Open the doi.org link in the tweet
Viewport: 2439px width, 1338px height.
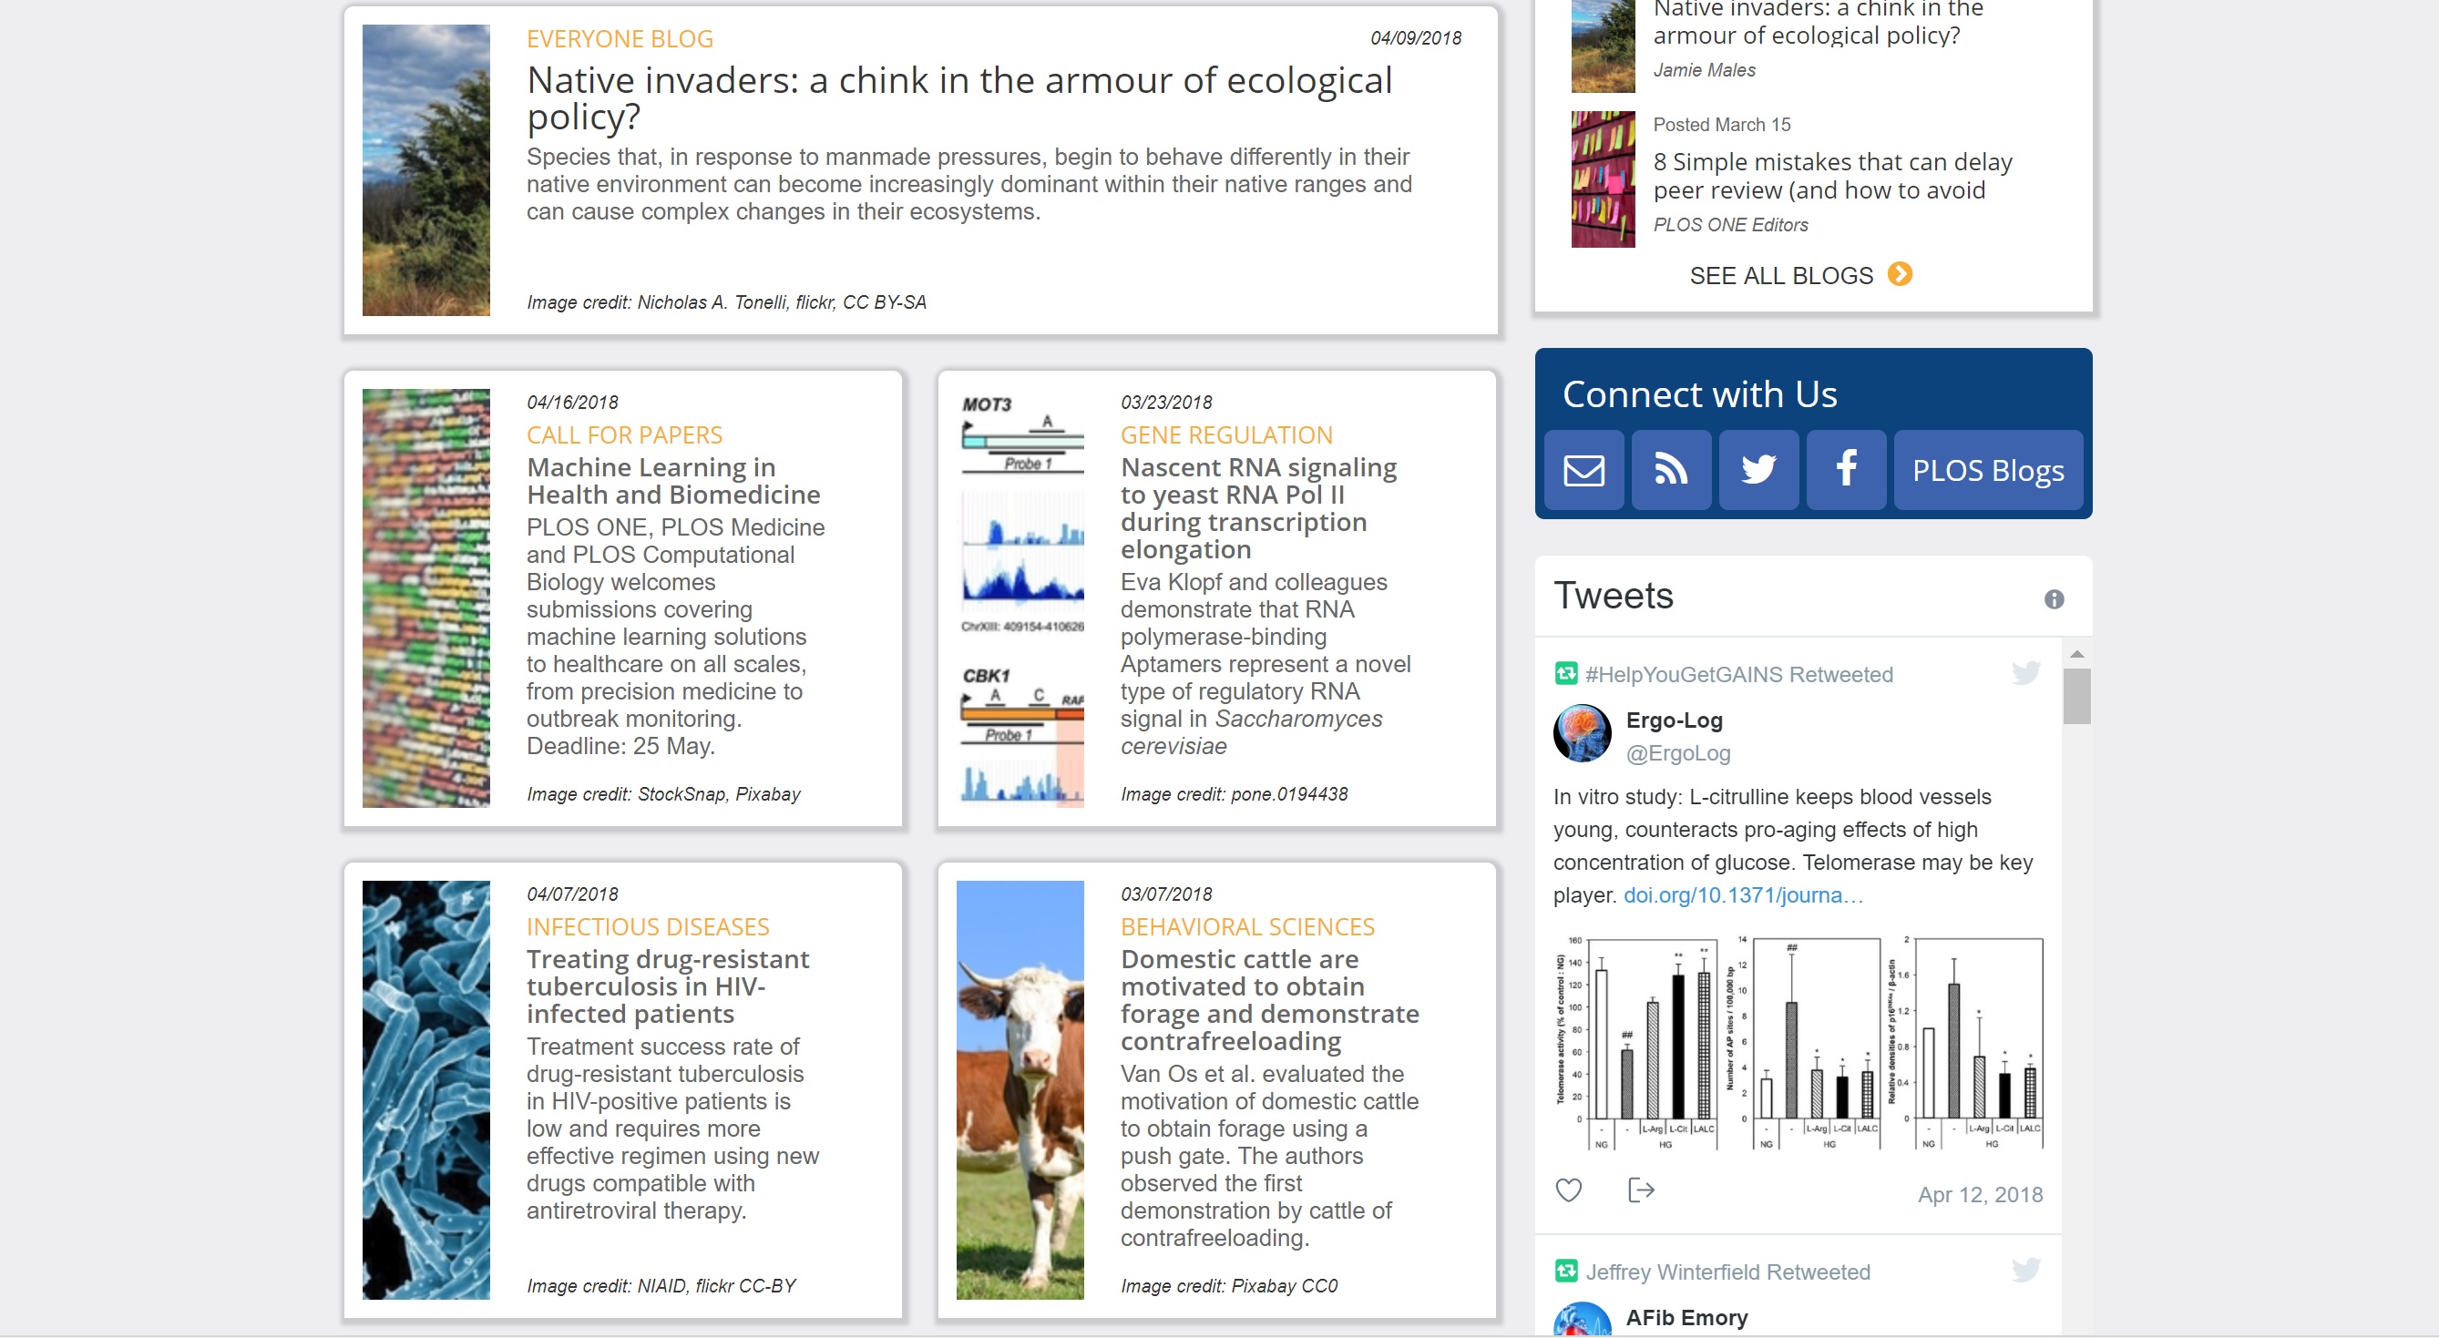tap(1742, 895)
